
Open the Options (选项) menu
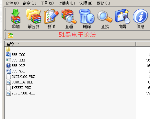[x=86, y=3]
